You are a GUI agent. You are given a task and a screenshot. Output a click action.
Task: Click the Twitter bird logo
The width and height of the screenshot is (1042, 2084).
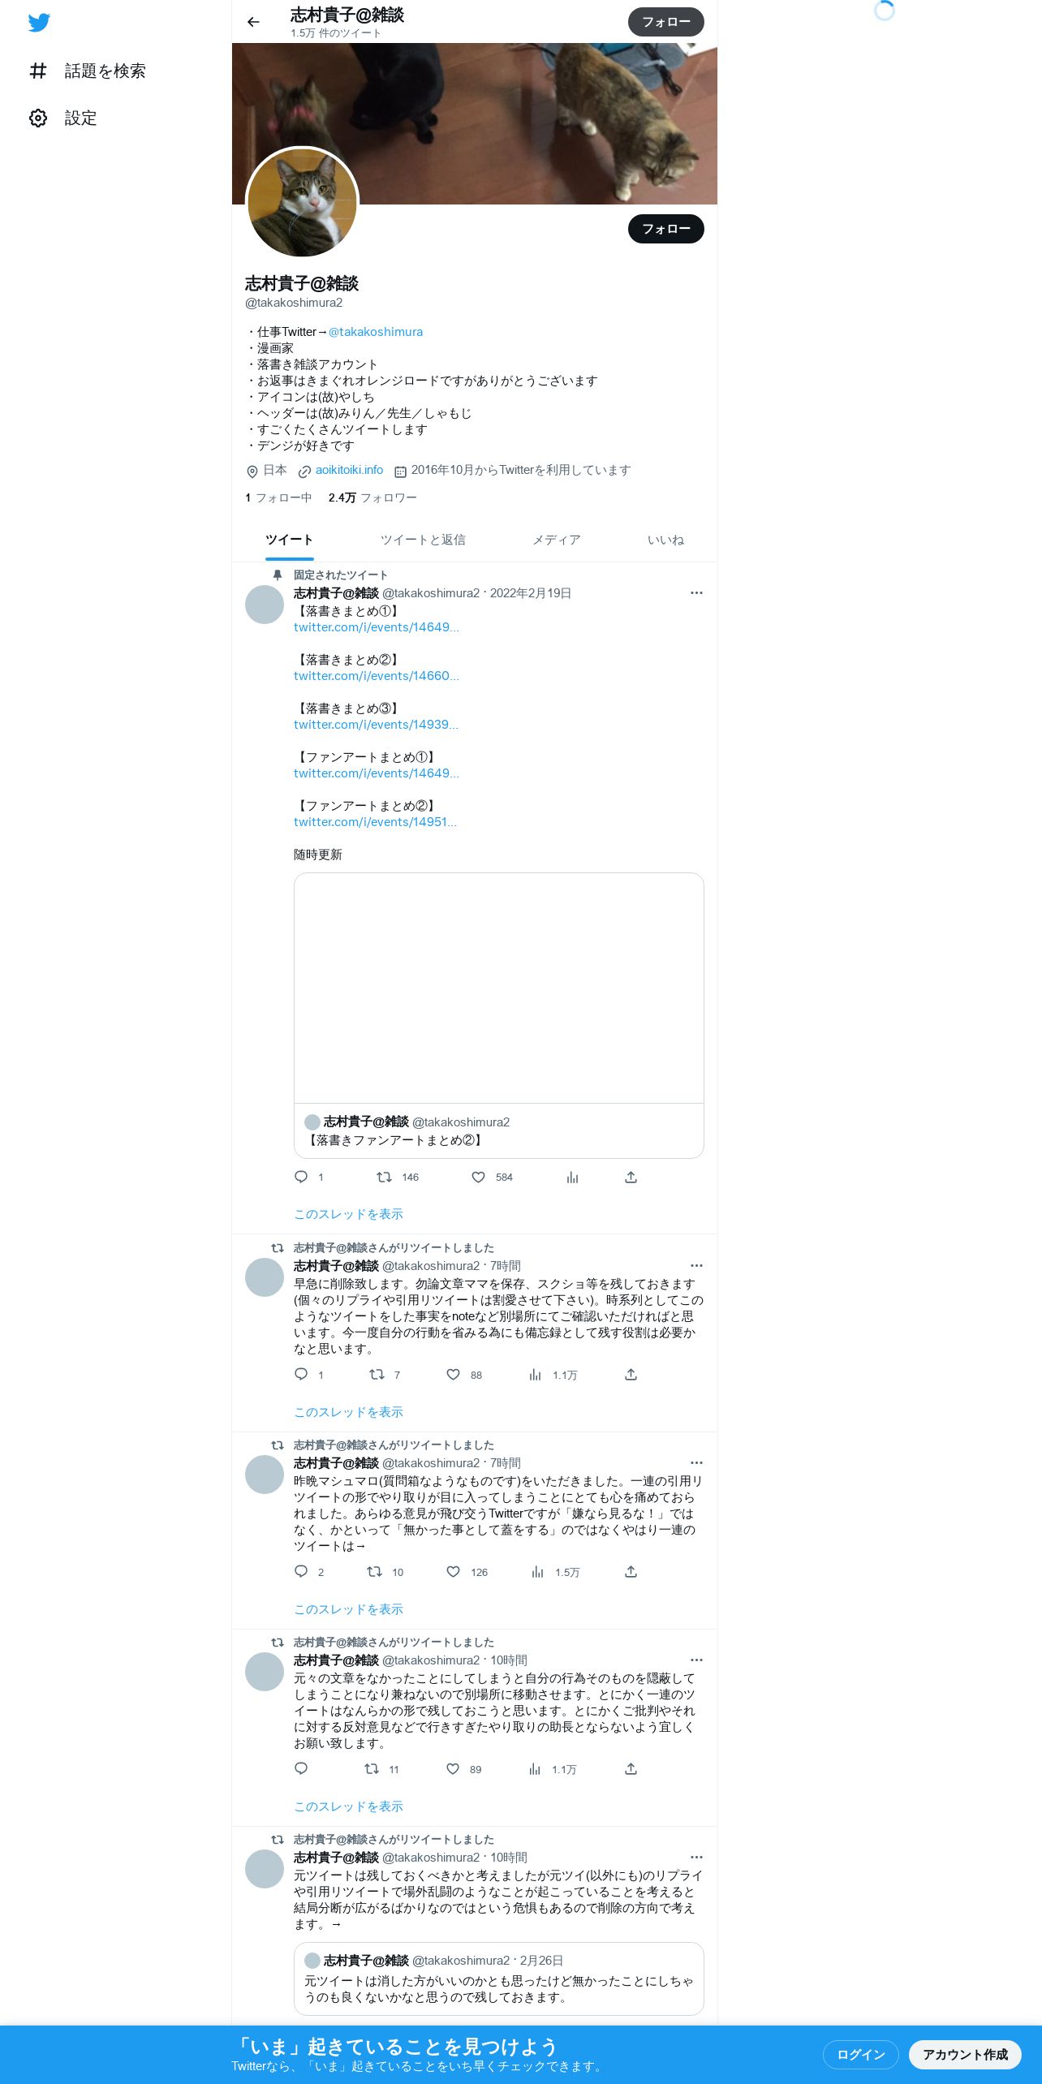[39, 23]
